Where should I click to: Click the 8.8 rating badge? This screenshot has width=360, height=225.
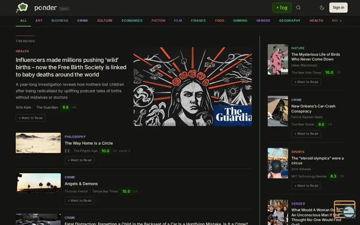coord(65,107)
